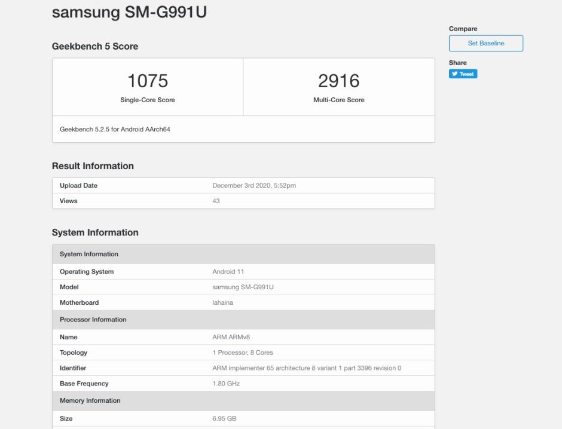Select the ARM ARMv8 value

tap(231, 337)
